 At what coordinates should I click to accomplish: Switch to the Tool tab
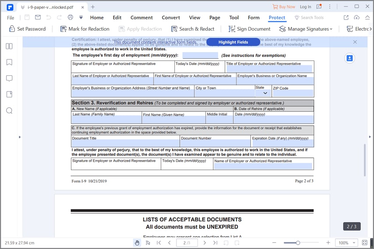234,18
